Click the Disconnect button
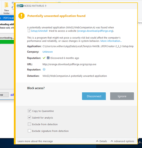 click(94, 96)
